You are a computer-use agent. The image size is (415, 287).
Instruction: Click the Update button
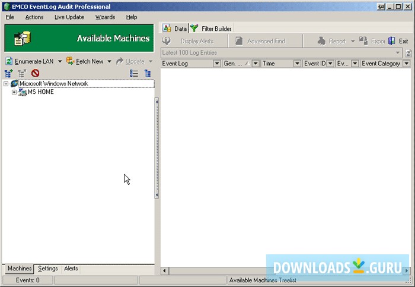tap(130, 61)
